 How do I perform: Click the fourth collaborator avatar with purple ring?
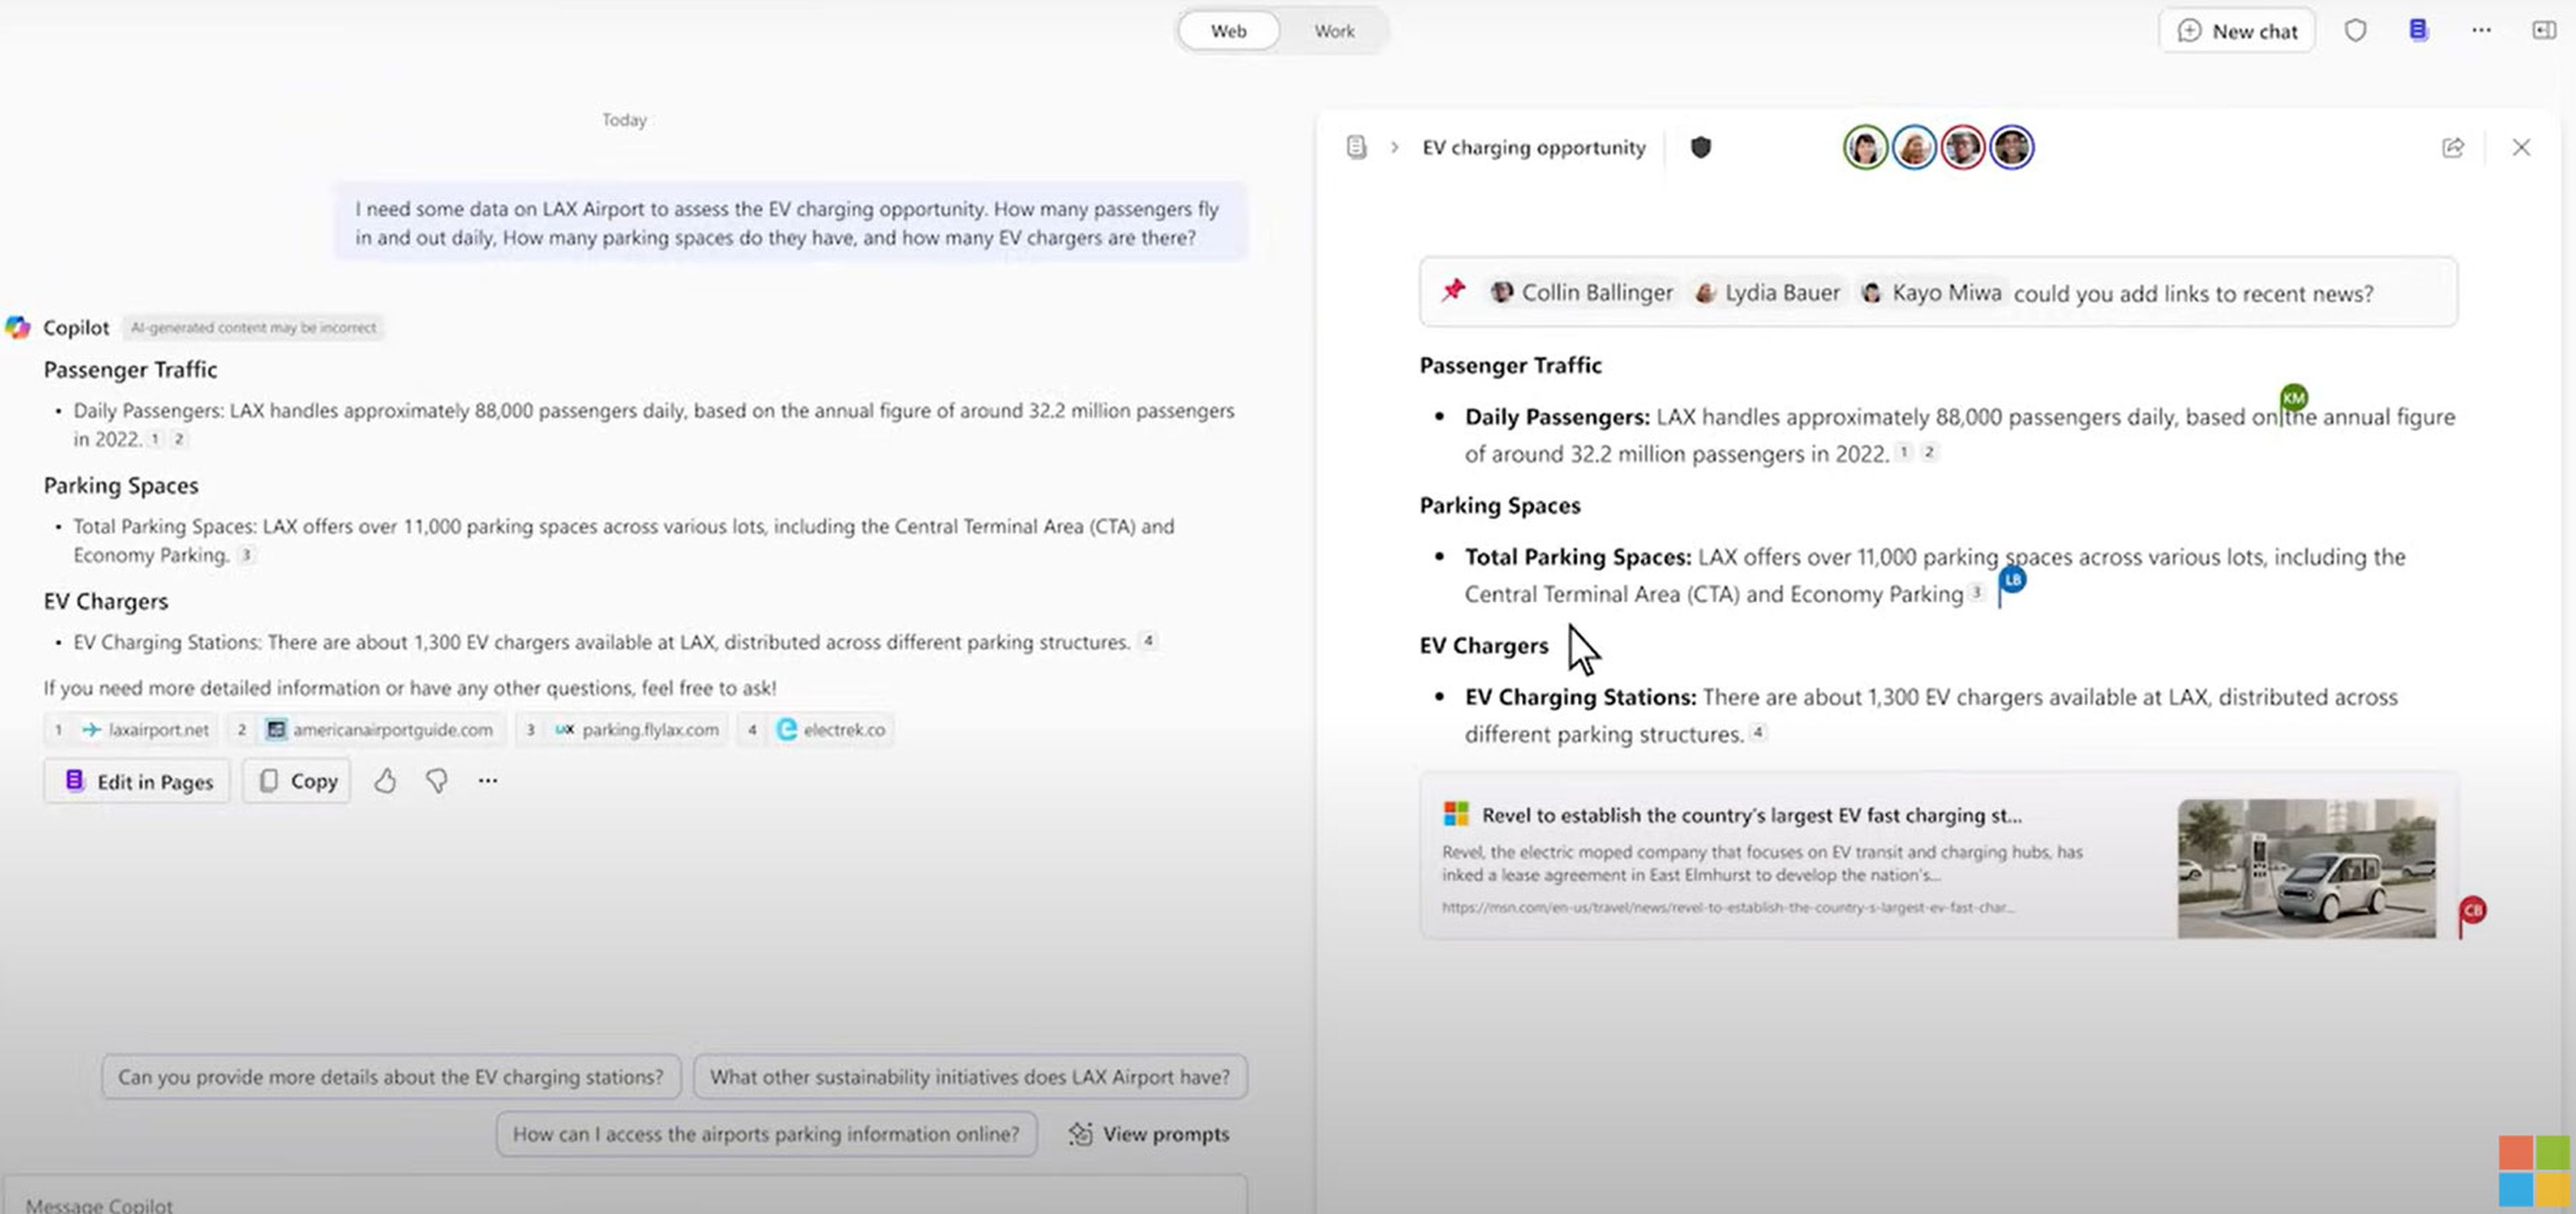coord(2011,148)
